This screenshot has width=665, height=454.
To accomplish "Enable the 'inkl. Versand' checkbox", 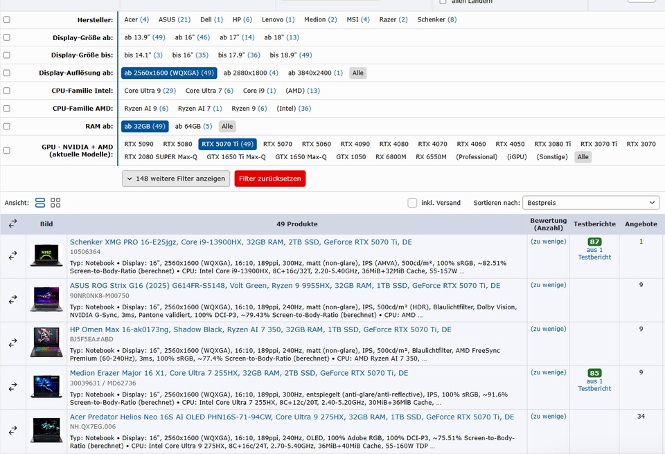I will click(x=413, y=203).
